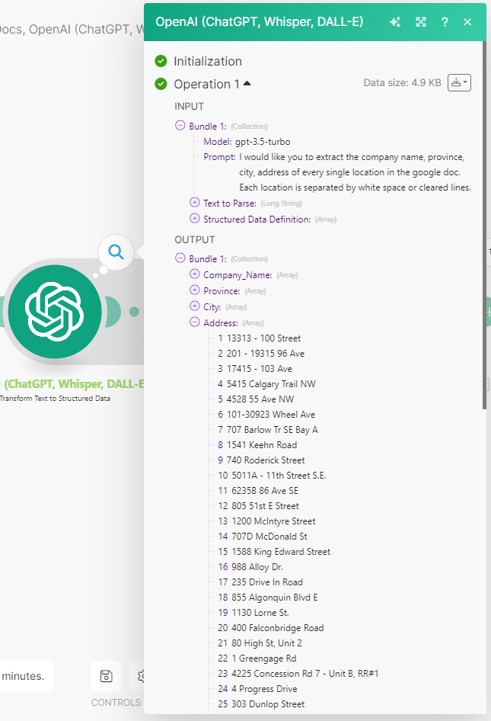
Task: Select address '235 Drive In Road'
Action: [x=267, y=582]
